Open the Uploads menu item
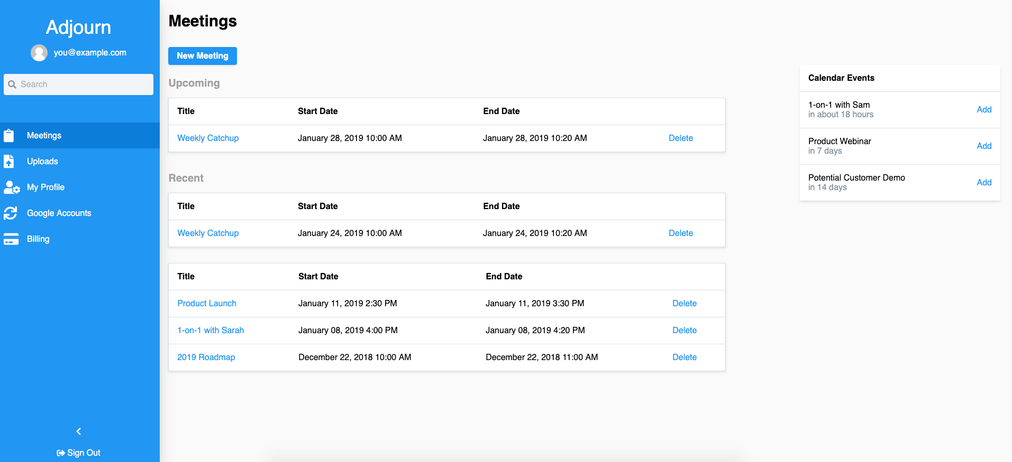The image size is (1012, 462). (80, 162)
